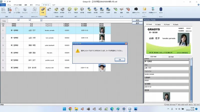Screen dimensions: 200x112
Task: Open quick access toolbar customize arrow
Action: (10, 1)
